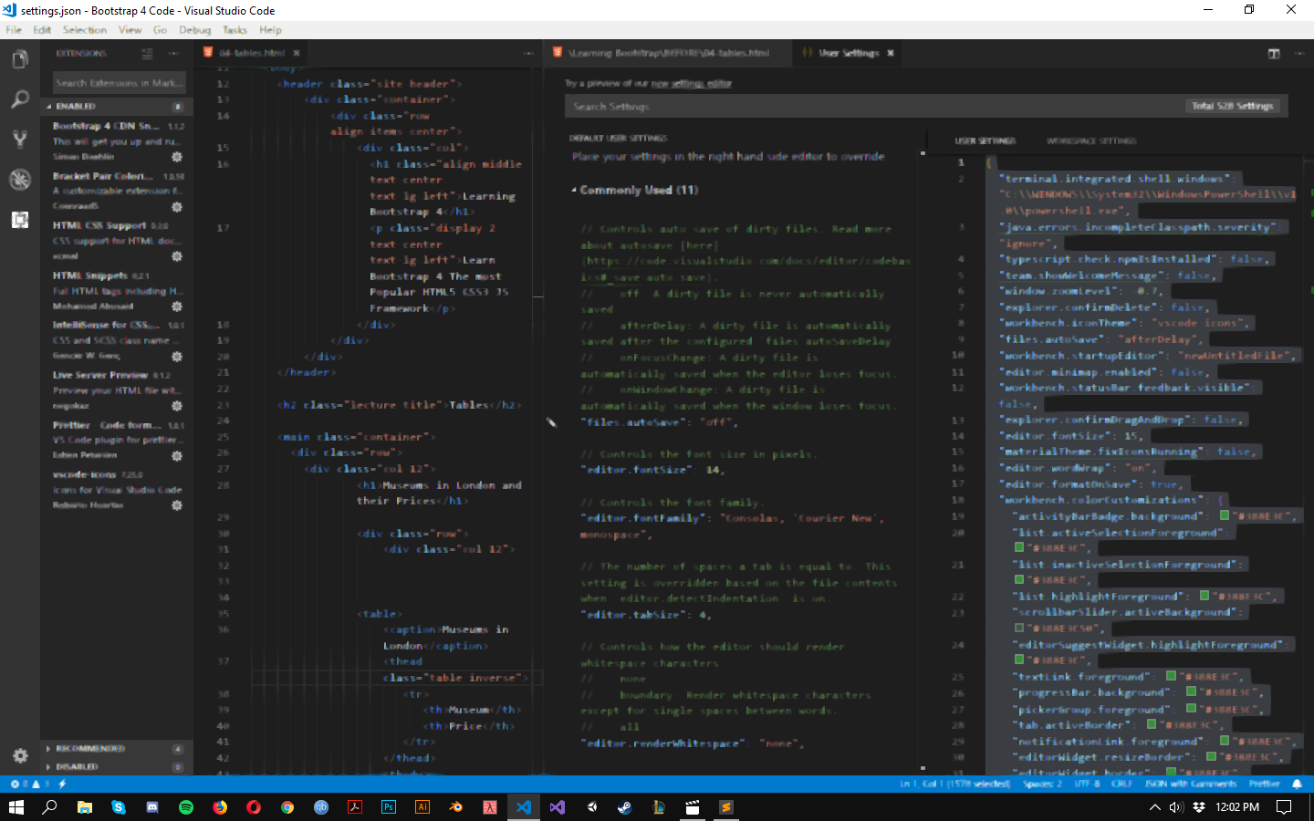Open Sublime Text from the taskbar
The width and height of the screenshot is (1314, 821).
(x=726, y=807)
